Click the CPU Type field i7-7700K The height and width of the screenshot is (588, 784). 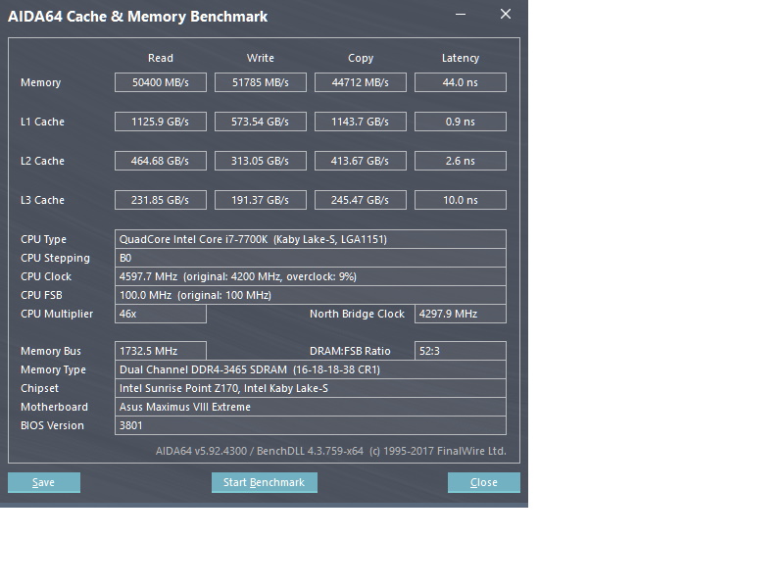(311, 239)
